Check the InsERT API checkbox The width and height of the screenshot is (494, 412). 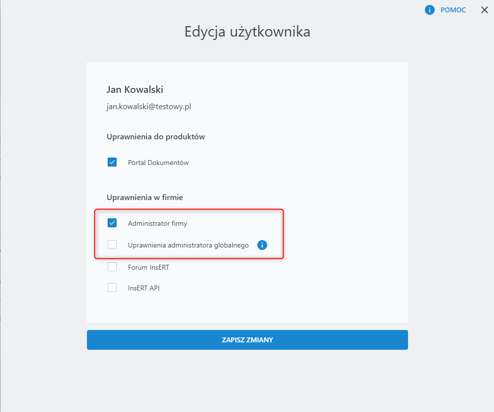click(x=112, y=288)
